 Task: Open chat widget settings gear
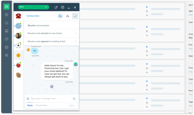pos(63,7)
